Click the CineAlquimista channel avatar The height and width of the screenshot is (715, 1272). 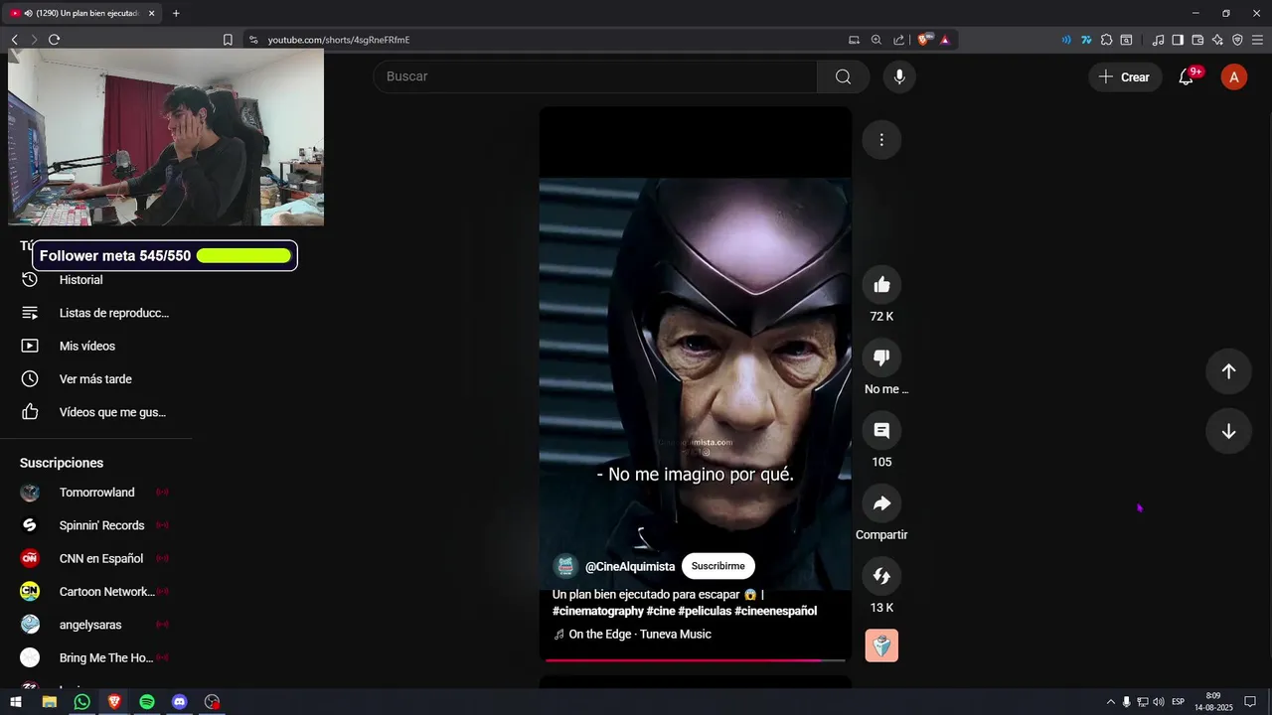click(565, 566)
